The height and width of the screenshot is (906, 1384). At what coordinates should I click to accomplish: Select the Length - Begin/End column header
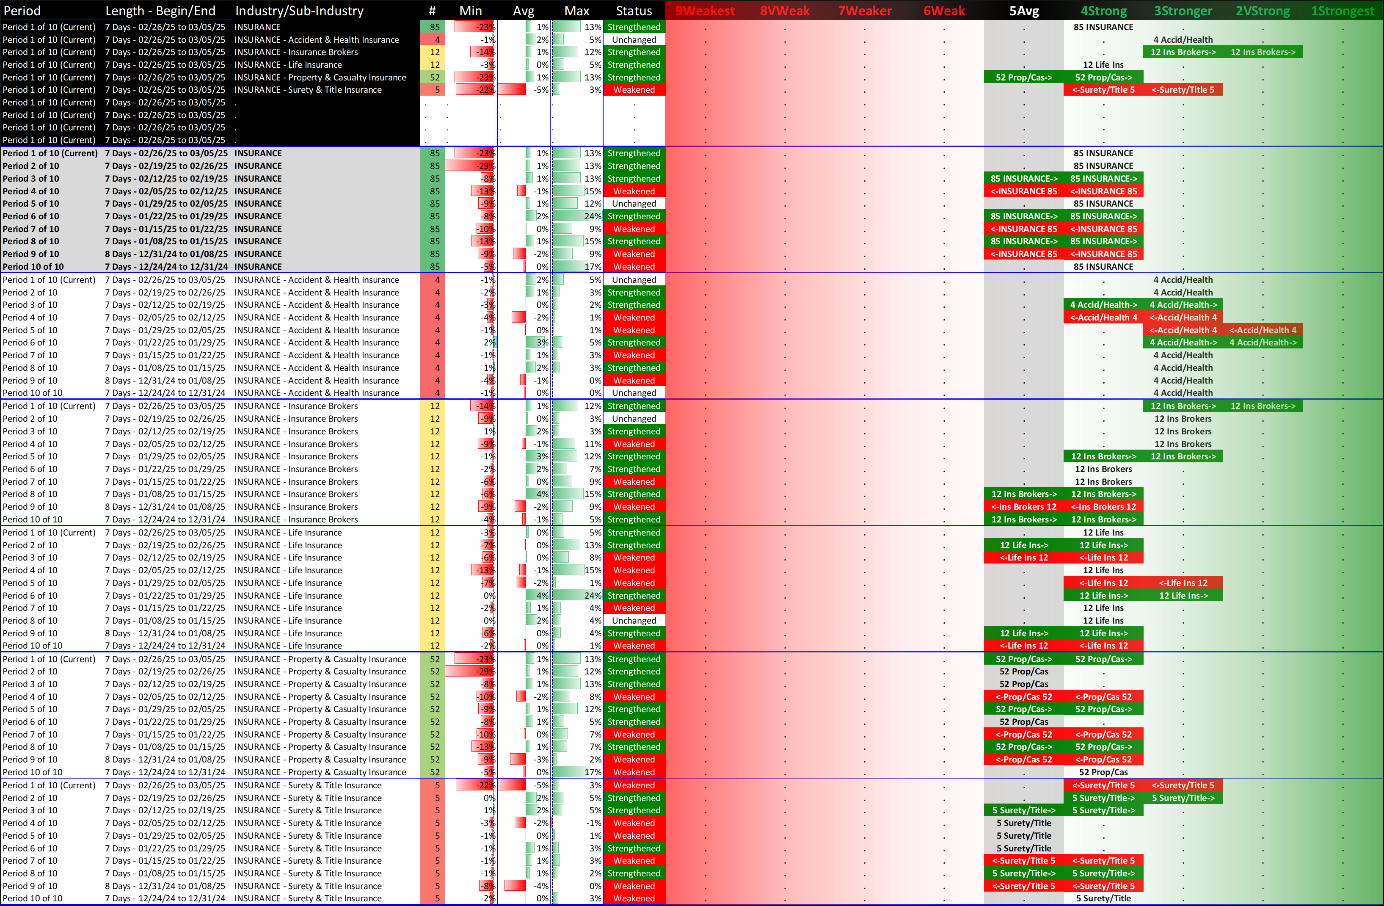tap(160, 11)
